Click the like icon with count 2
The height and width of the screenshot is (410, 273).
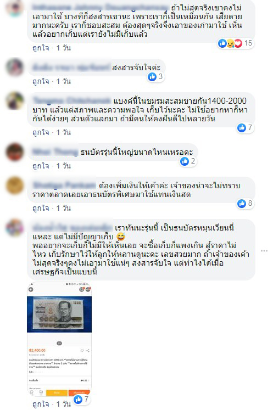(x=185, y=161)
